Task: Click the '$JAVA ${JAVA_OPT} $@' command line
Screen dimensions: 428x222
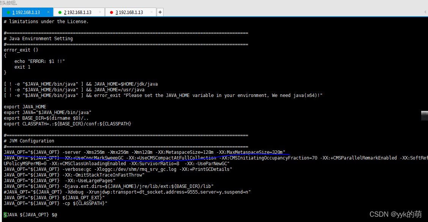Action: [x=30, y=215]
